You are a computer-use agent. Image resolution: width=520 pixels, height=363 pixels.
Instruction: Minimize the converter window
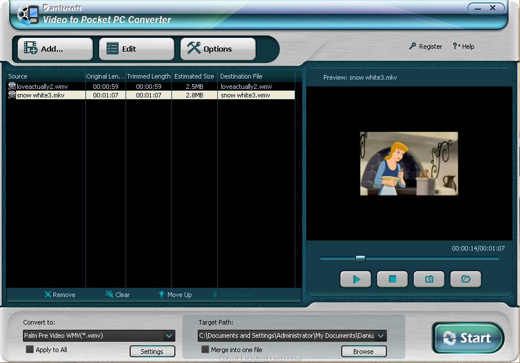(x=478, y=8)
